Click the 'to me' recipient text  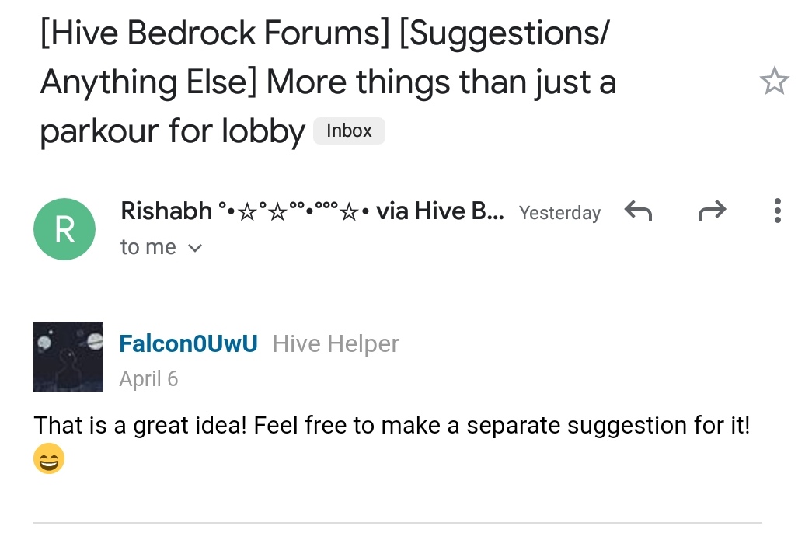coord(148,247)
